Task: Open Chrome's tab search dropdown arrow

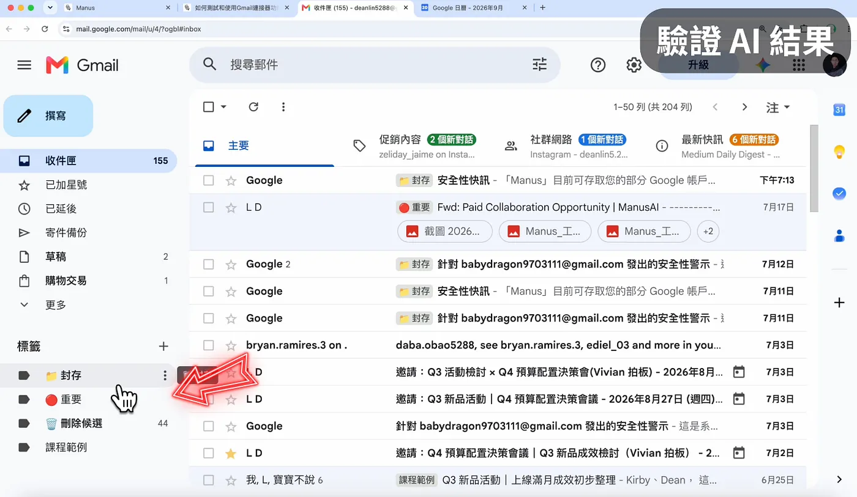Action: tap(50, 8)
